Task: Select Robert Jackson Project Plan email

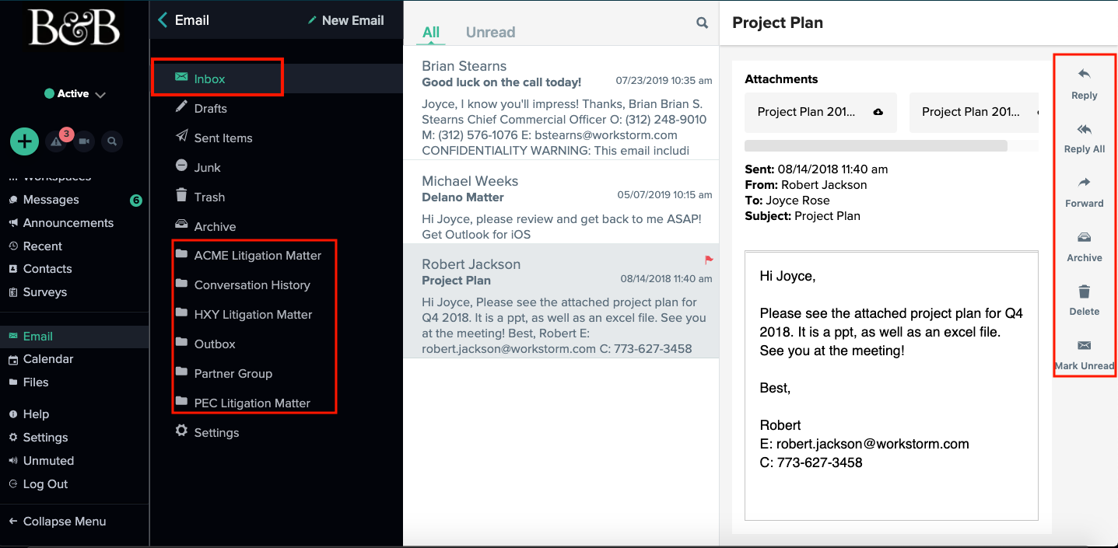Action: point(561,301)
